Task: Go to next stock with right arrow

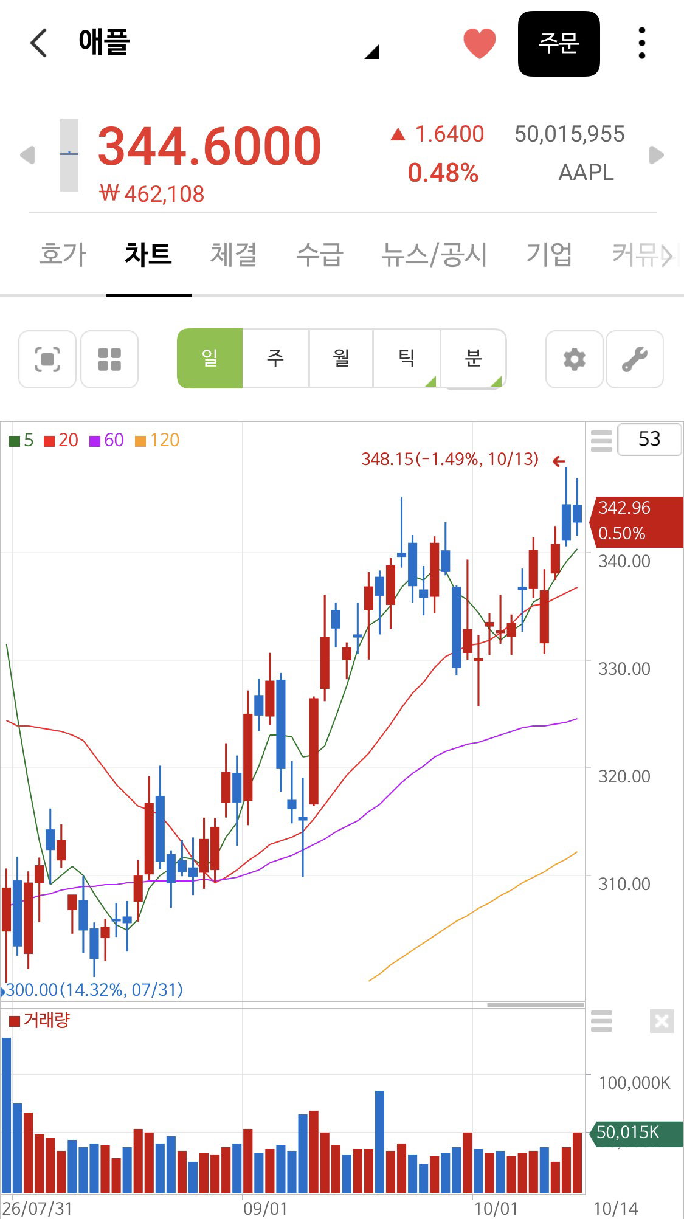Action: click(x=657, y=155)
